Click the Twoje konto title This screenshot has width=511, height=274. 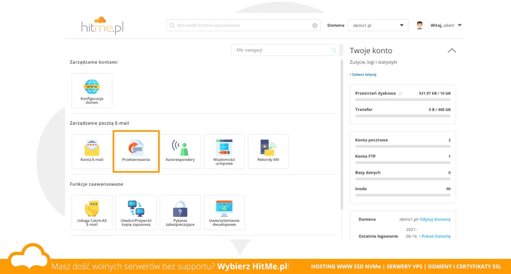(x=371, y=50)
